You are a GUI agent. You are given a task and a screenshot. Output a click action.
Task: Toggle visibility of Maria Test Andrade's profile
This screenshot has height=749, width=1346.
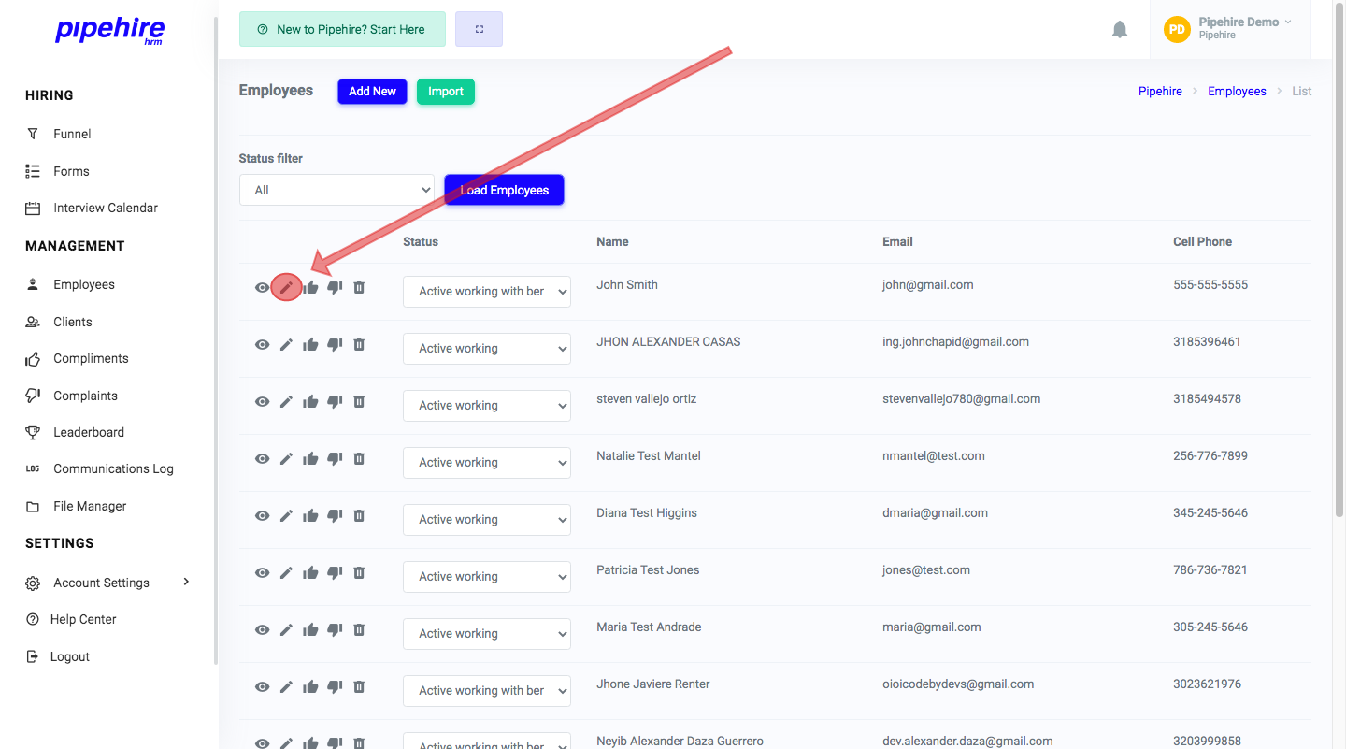point(263,629)
